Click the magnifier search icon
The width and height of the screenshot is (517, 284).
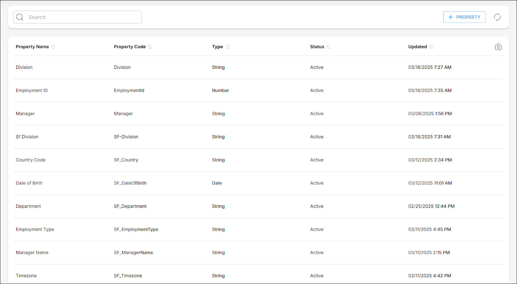(x=20, y=17)
